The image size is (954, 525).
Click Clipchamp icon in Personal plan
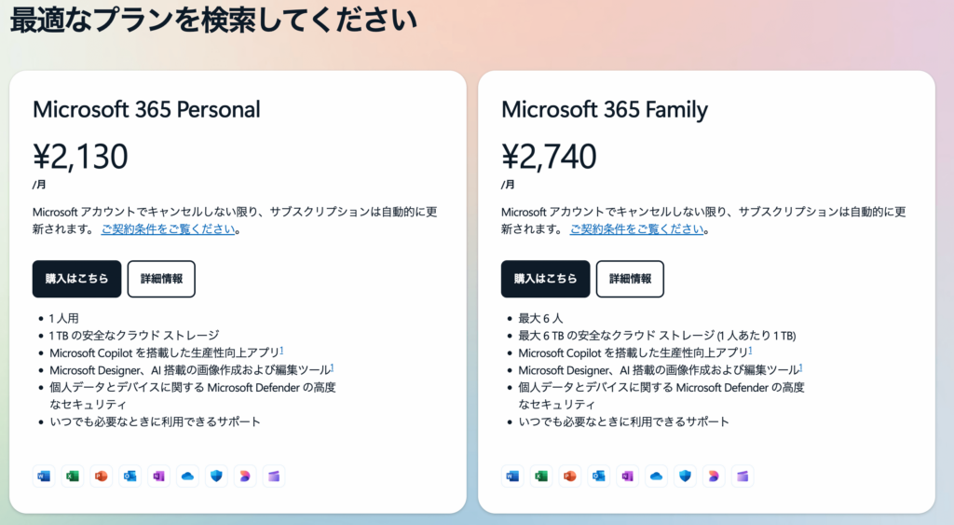pos(274,477)
